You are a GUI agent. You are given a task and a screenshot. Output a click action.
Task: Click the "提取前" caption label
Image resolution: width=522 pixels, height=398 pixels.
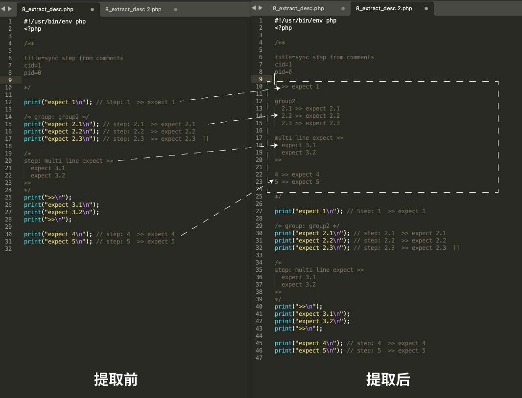point(116,379)
